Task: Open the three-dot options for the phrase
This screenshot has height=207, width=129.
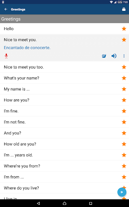Action: click(124, 56)
